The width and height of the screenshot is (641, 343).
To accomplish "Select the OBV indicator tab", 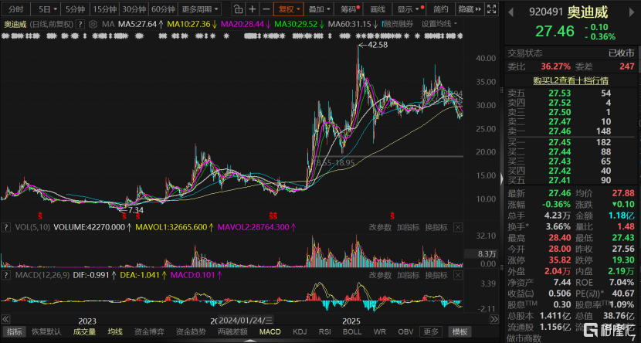I will click(x=405, y=331).
